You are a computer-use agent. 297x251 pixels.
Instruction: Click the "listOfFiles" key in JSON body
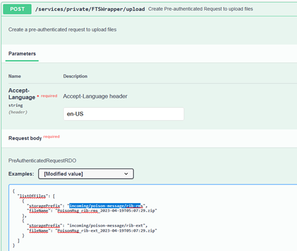tap(33, 196)
